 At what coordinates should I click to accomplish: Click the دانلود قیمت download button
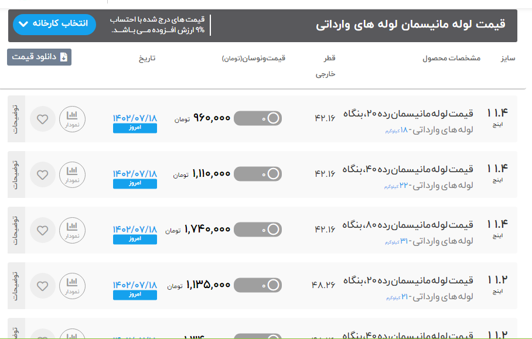(39, 57)
